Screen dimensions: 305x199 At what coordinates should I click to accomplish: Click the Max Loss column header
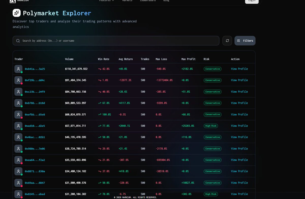[161, 59]
